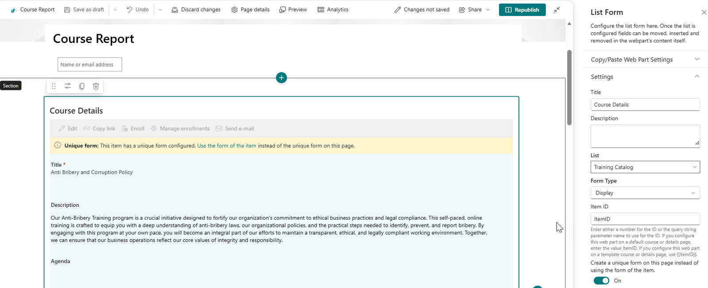
Task: Click the Share button
Action: (470, 10)
